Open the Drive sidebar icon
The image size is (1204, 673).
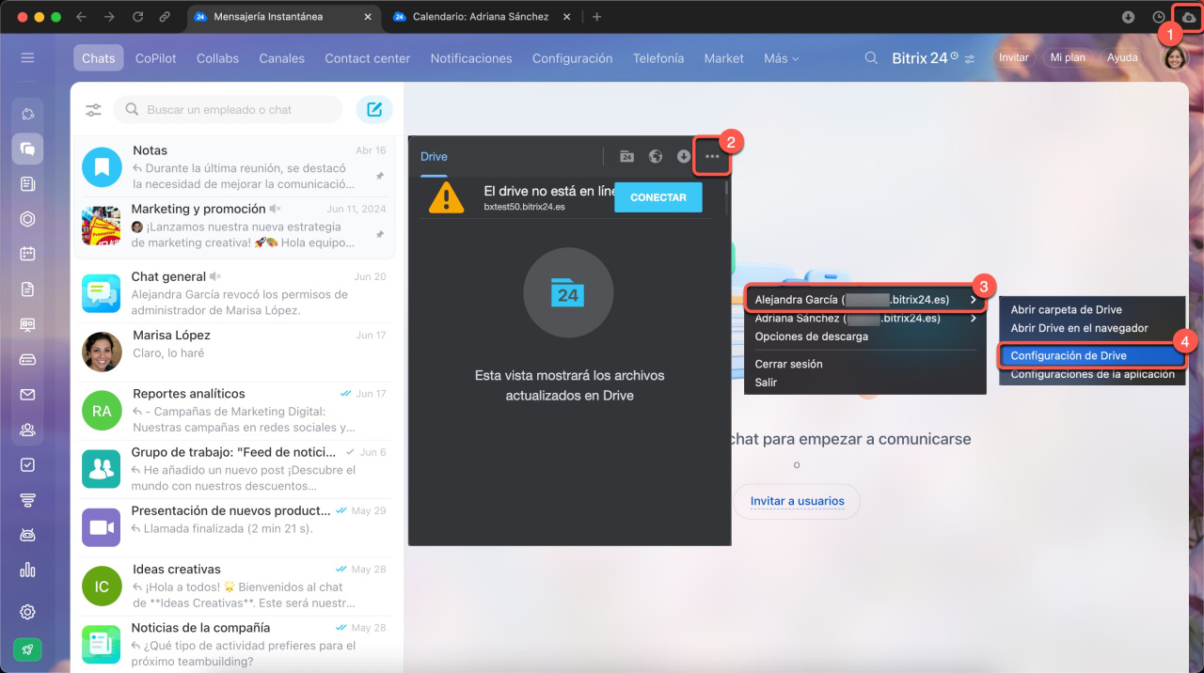click(x=27, y=359)
